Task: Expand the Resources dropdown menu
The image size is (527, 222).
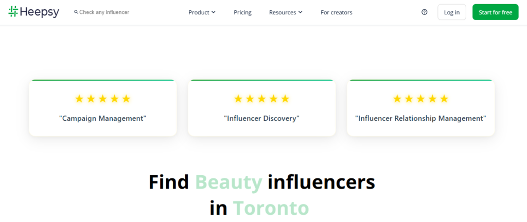Action: pyautogui.click(x=286, y=12)
